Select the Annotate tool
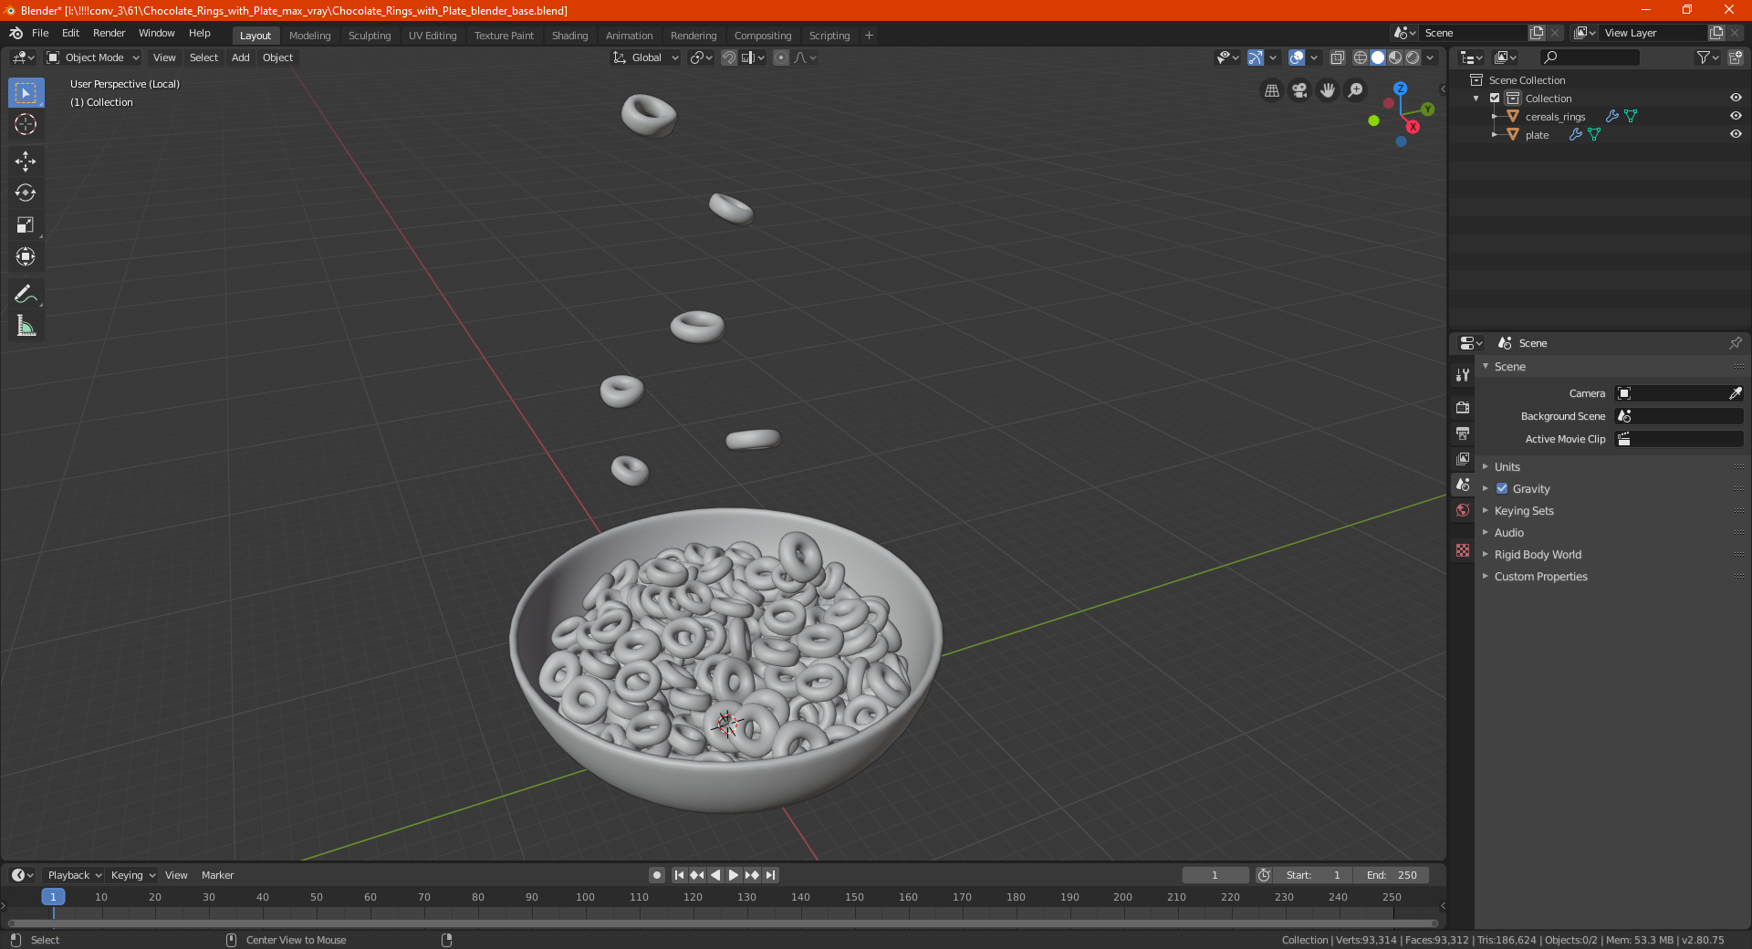Image resolution: width=1752 pixels, height=949 pixels. (x=26, y=294)
